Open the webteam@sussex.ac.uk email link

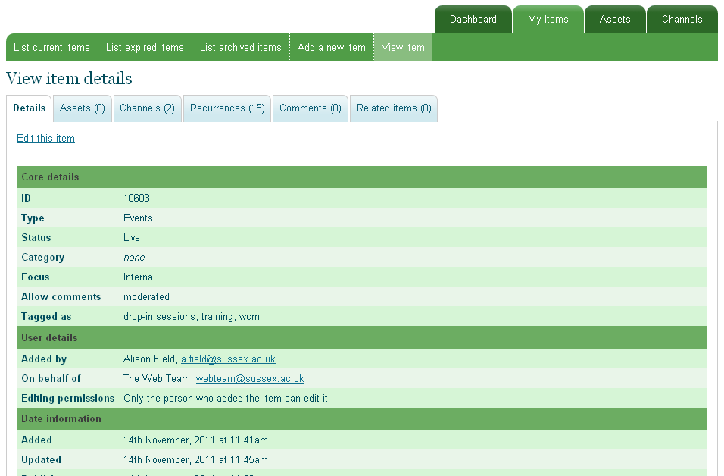pyautogui.click(x=250, y=379)
